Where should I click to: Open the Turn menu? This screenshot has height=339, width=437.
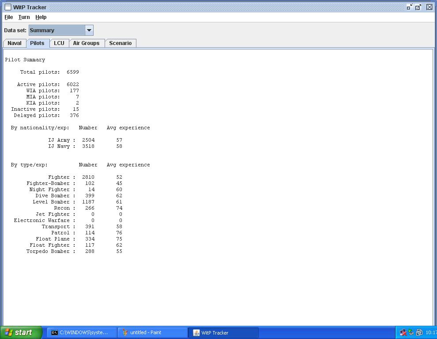(24, 17)
